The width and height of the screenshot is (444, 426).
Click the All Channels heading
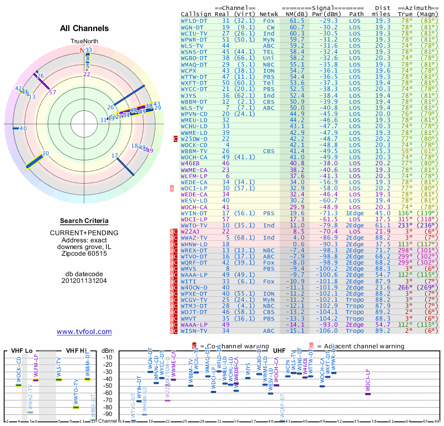84,28
